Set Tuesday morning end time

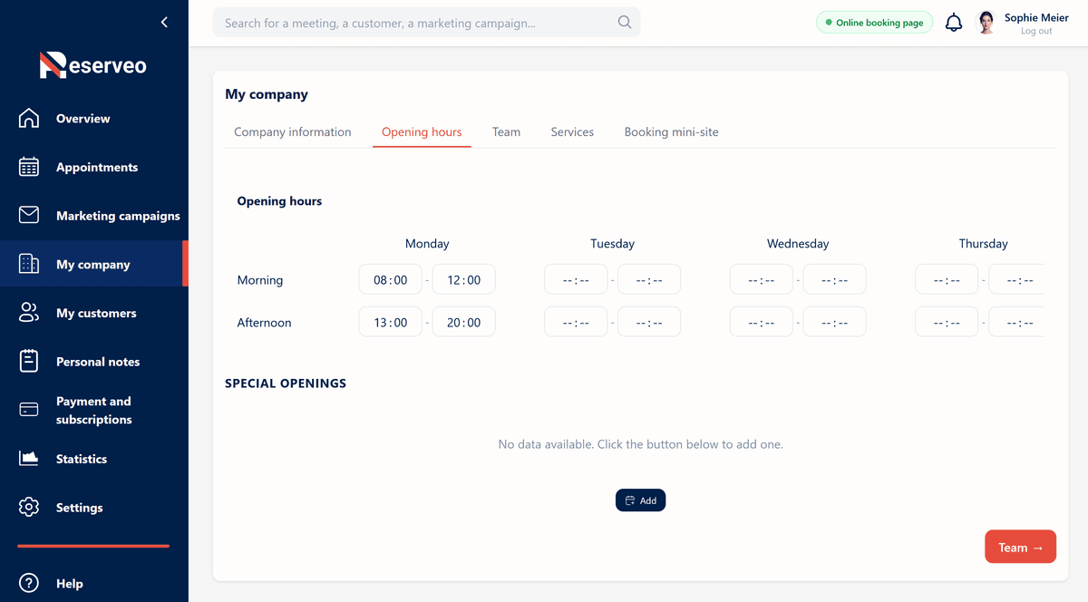pos(649,280)
